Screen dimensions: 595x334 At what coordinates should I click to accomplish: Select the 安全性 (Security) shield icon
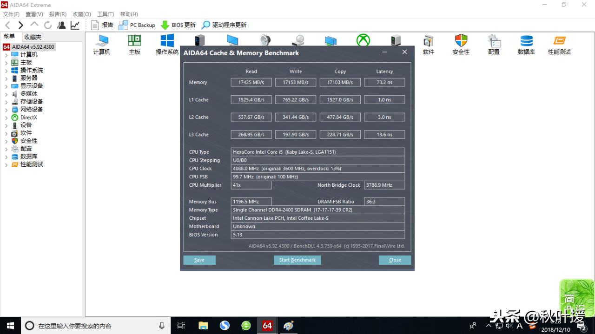461,41
